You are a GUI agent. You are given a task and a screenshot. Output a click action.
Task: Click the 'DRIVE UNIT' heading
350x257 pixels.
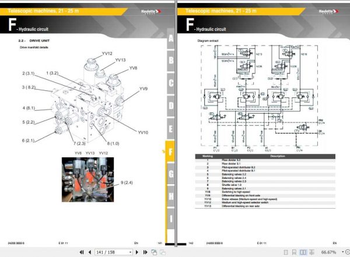coord(40,41)
